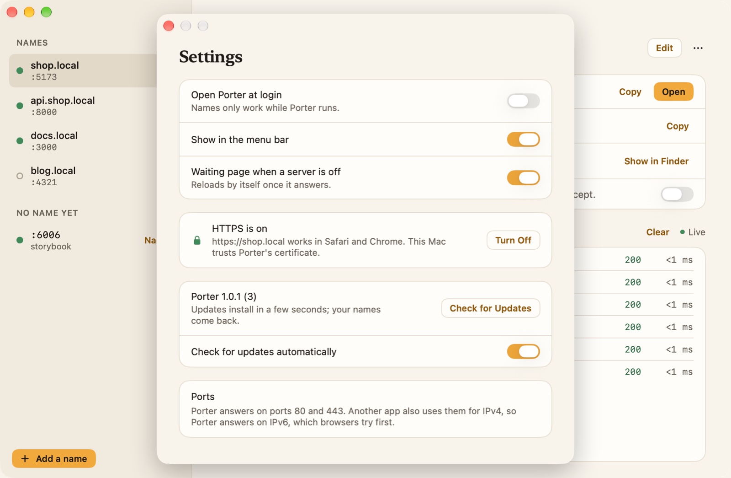
Task: Turn Off HTTPS
Action: [x=513, y=240]
